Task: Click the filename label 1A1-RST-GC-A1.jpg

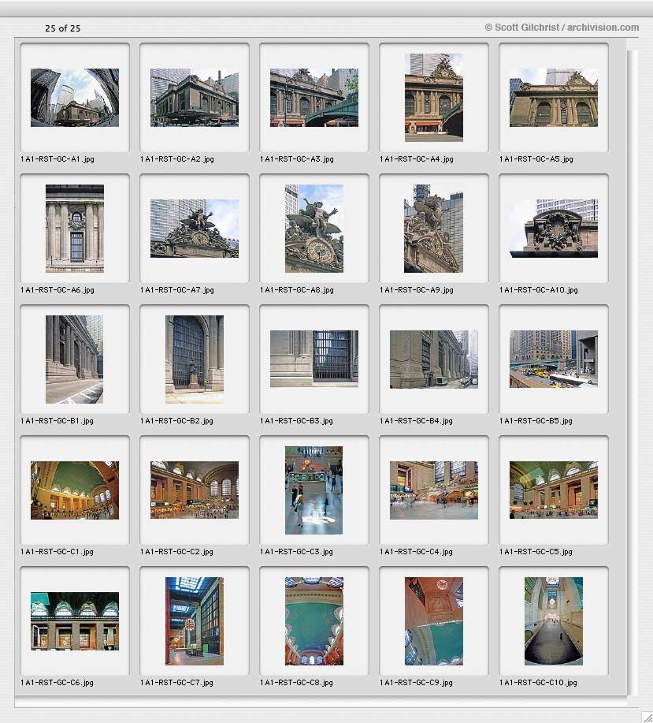Action: click(58, 159)
